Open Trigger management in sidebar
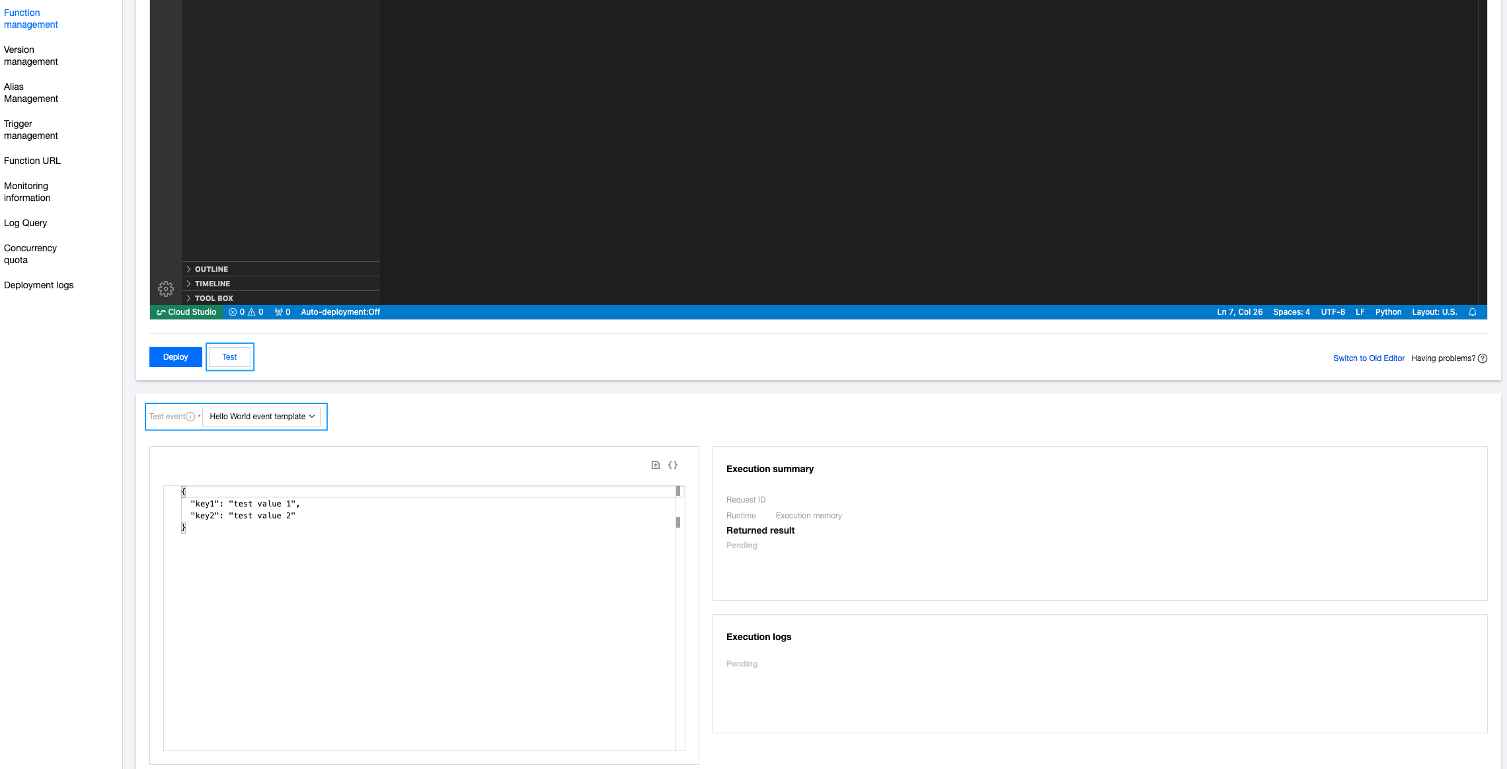The width and height of the screenshot is (1507, 769). tap(31, 130)
